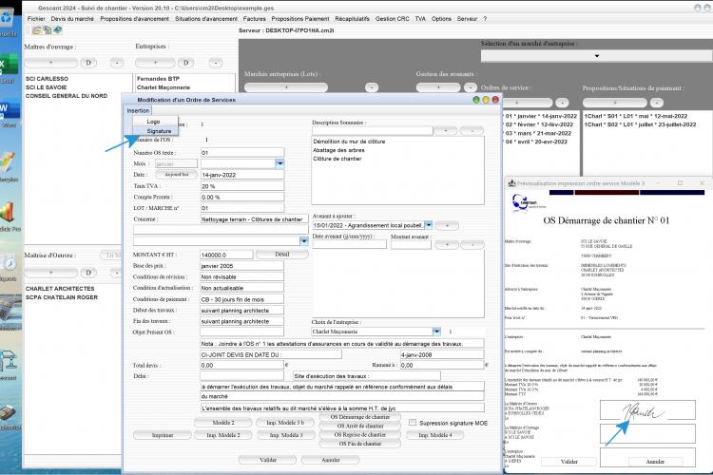Click the open-folder icon in the Gescant toolbar
713x475 pixels.
point(36,30)
